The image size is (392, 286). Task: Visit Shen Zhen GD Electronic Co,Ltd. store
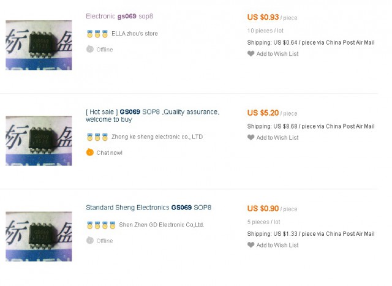[x=162, y=225]
